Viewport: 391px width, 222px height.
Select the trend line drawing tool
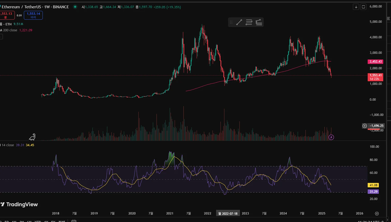[239, 22]
